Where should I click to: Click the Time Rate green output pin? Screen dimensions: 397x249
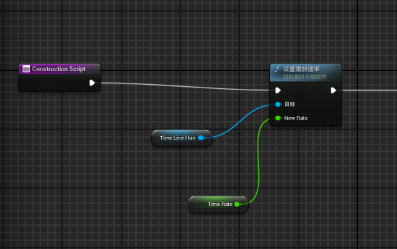[237, 204]
